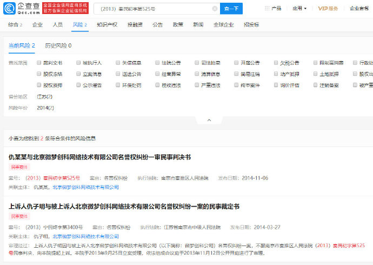Open the 全球企业 tab
This screenshot has height=265, width=373.
[x=224, y=25]
